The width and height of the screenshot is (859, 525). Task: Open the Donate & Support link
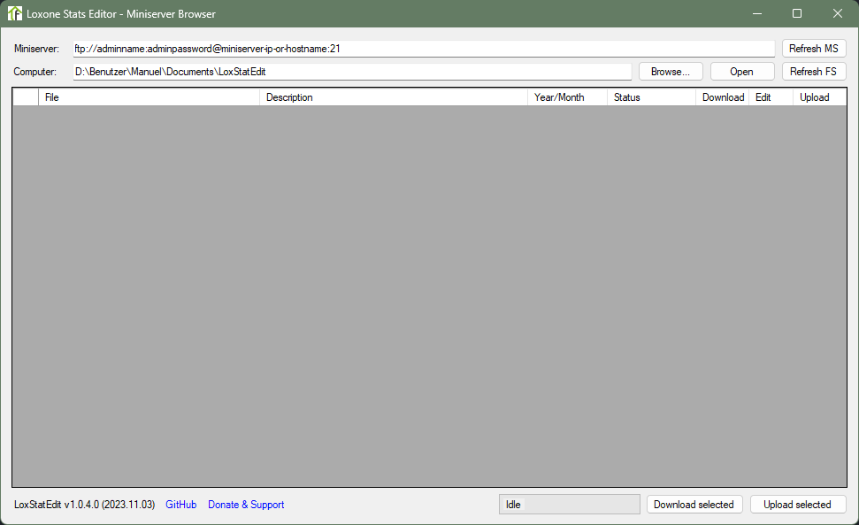[246, 504]
